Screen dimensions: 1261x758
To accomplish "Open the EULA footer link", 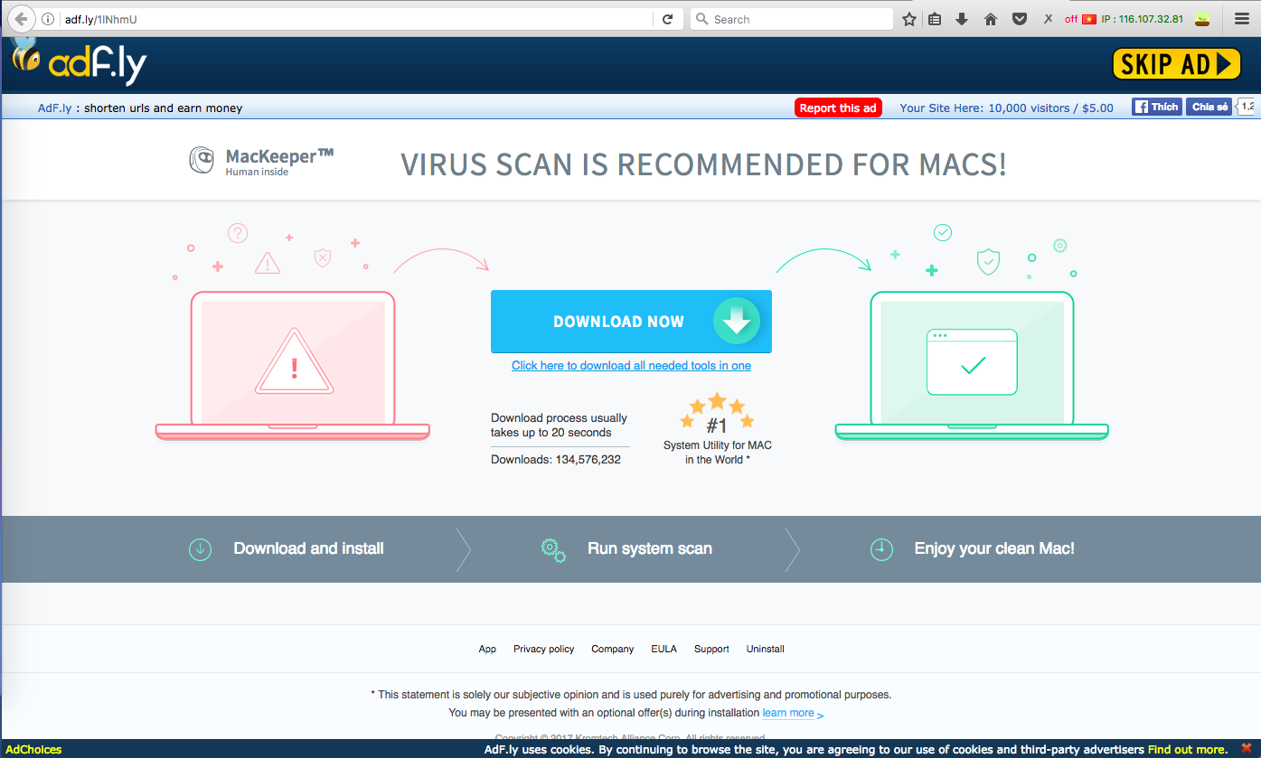I will [x=663, y=649].
